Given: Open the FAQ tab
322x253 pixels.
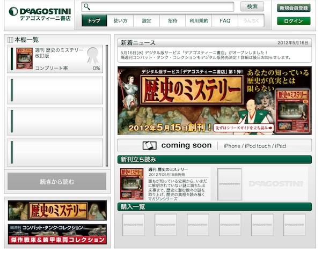Looking at the screenshot, I should [x=225, y=21].
